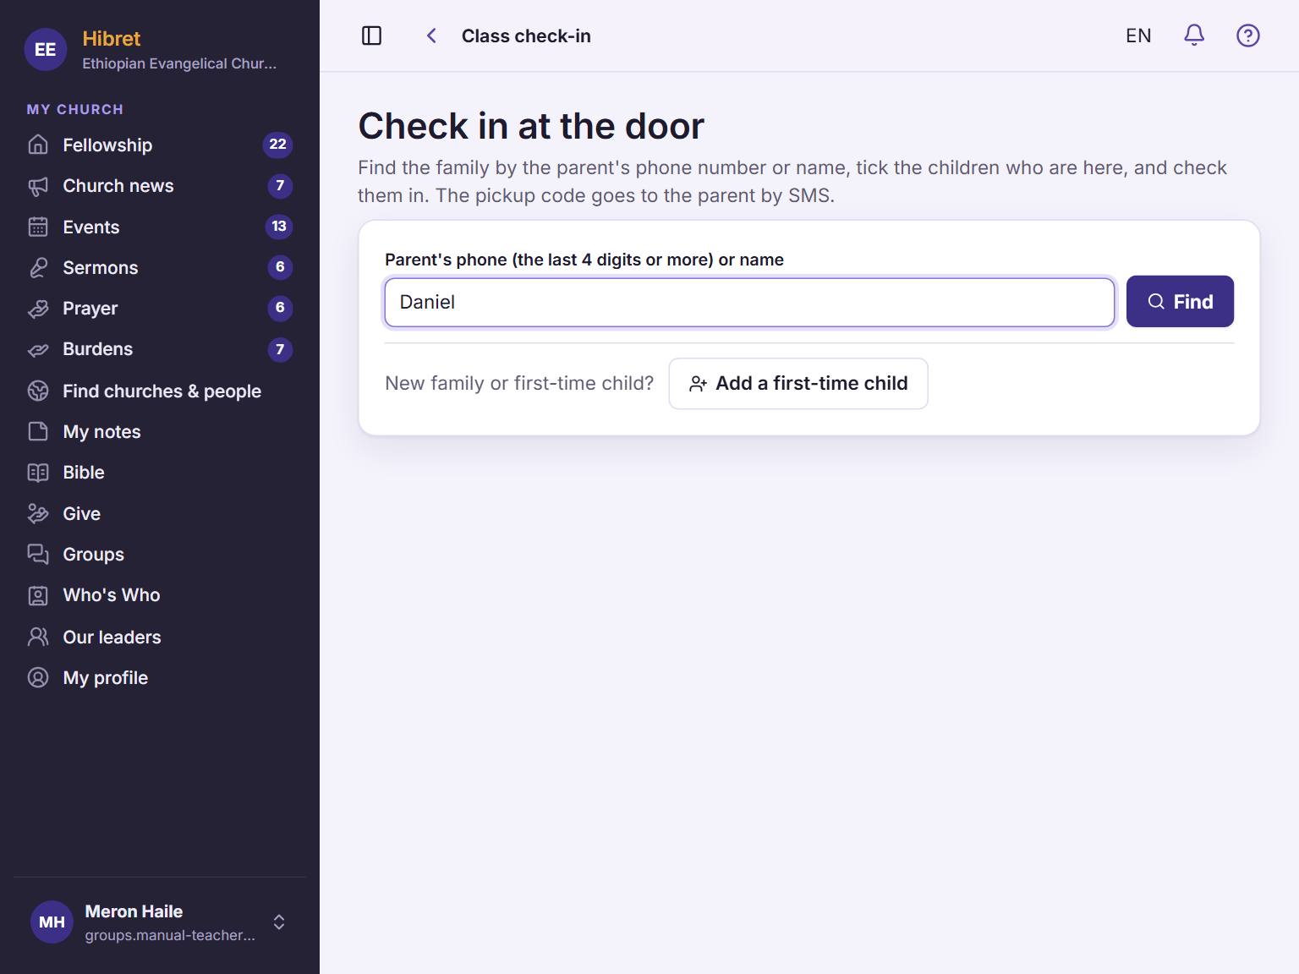
Task: Open the Hibret church switcher header
Action: (x=160, y=49)
